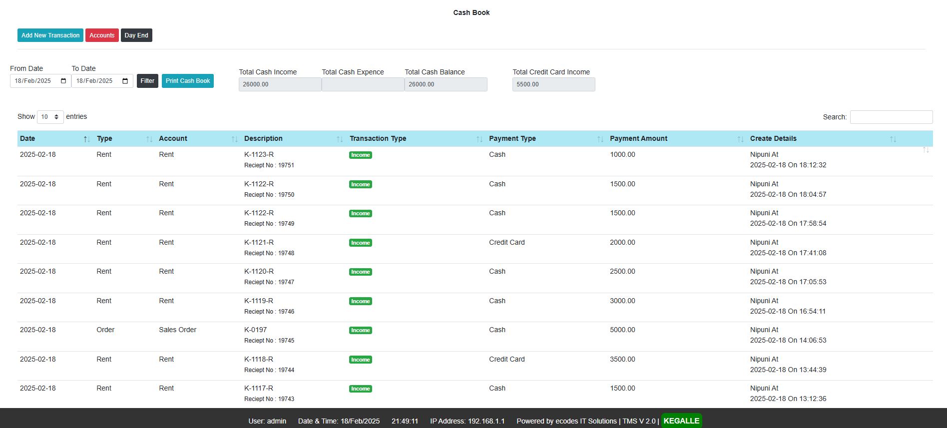Click IP Address 192.168.1.1 in footer

click(468, 421)
